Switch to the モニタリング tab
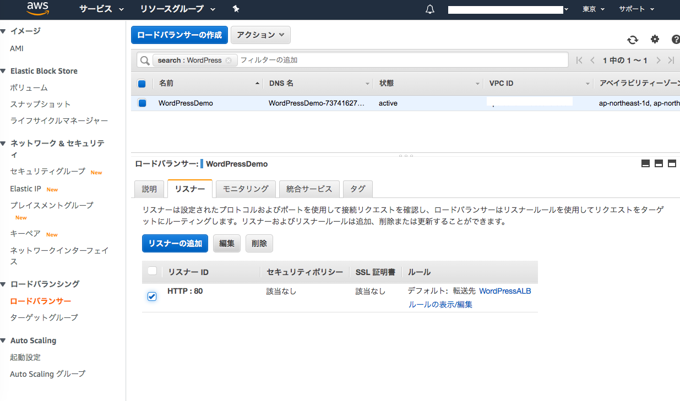This screenshot has width=680, height=401. click(246, 189)
